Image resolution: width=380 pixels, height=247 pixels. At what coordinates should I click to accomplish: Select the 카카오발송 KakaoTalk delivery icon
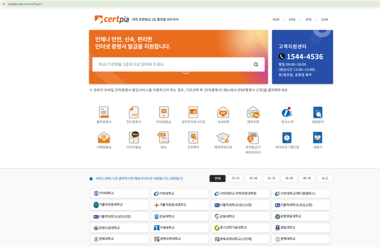tap(134, 137)
